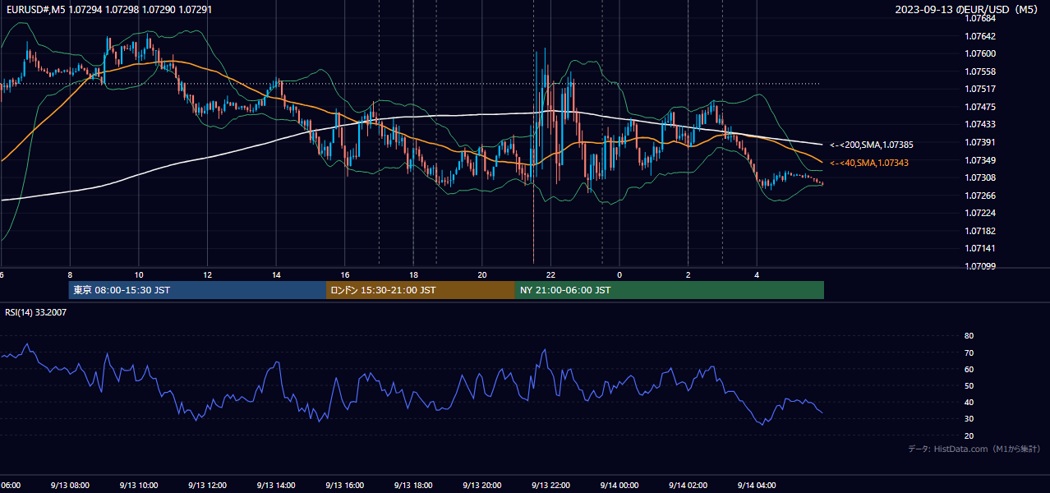
Task: Click the hour 22 label on the price chart axis
Action: [551, 274]
